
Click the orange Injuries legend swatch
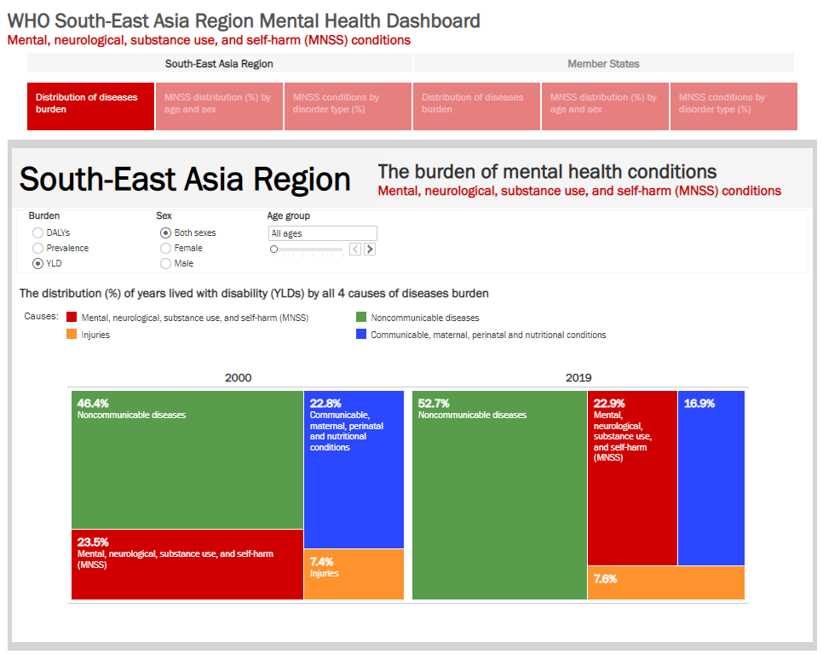click(72, 335)
